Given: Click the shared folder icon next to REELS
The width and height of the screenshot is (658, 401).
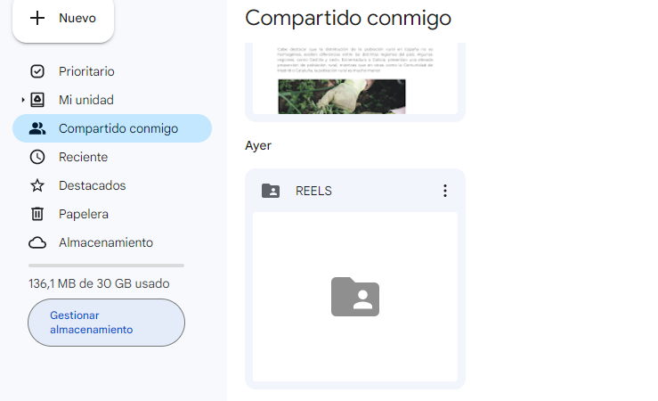Looking at the screenshot, I should (271, 191).
